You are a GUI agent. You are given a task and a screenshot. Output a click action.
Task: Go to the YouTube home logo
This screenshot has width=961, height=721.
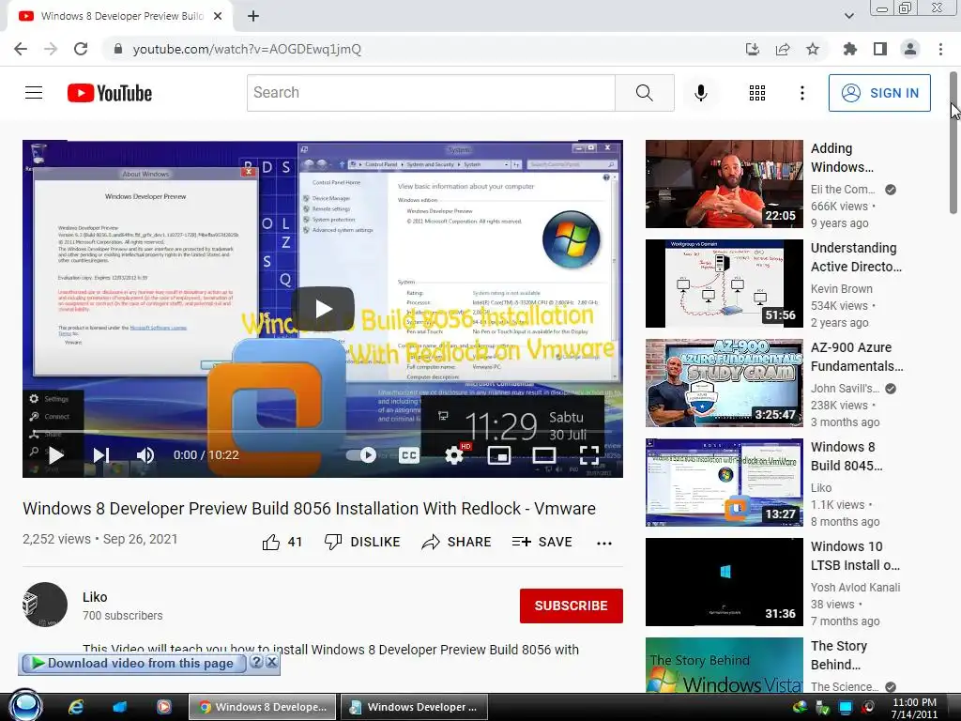point(109,93)
